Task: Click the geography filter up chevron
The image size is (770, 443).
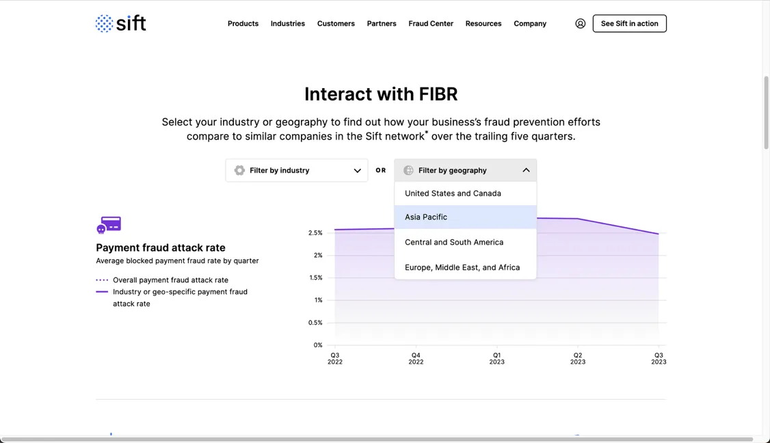Action: [526, 170]
